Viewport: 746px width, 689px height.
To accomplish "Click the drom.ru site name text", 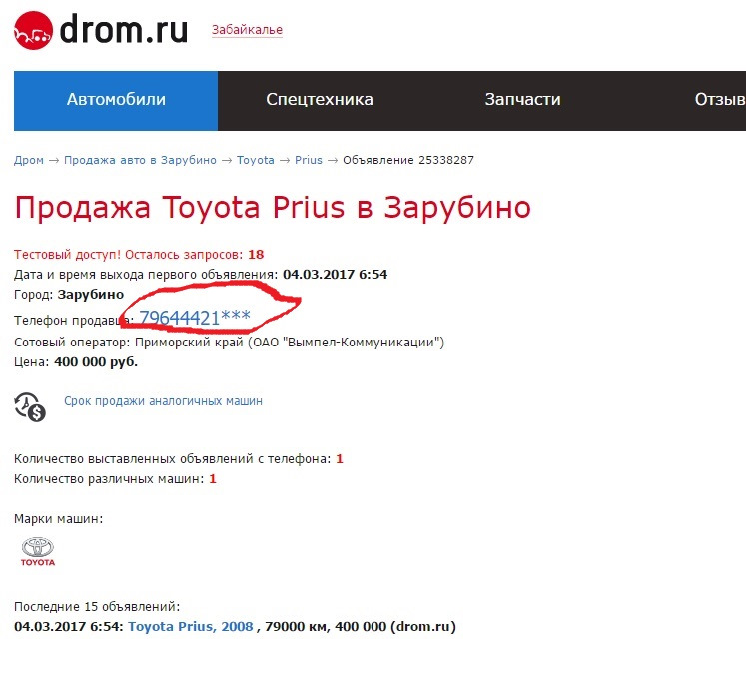I will pos(124,30).
